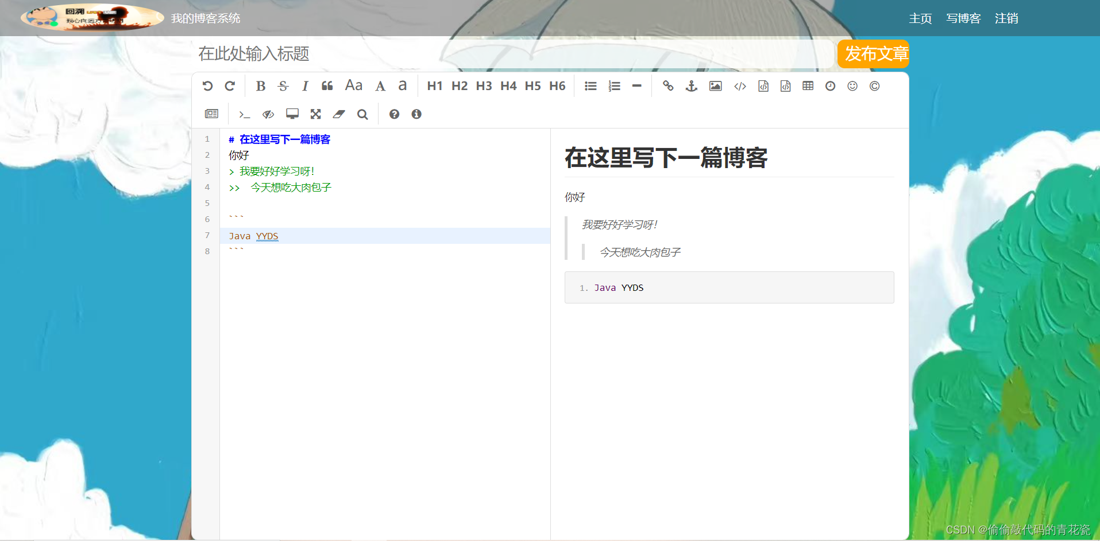
Task: Insert a reference anchor
Action: tap(692, 86)
